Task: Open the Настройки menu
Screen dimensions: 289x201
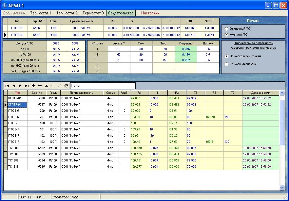Action: pos(150,13)
